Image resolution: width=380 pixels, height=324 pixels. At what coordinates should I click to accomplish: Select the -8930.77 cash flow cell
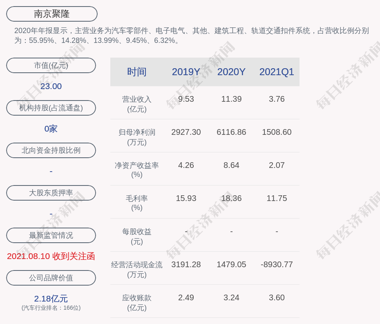[277, 264]
